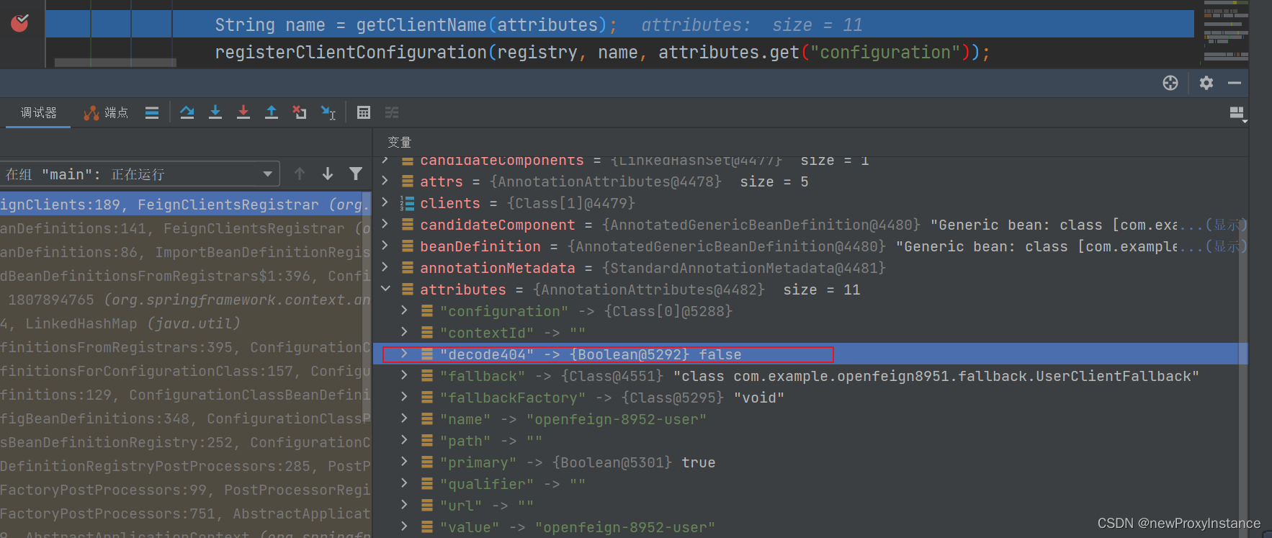Click 显示 link on candidateComponent row
This screenshot has width=1272, height=538.
(x=1226, y=225)
